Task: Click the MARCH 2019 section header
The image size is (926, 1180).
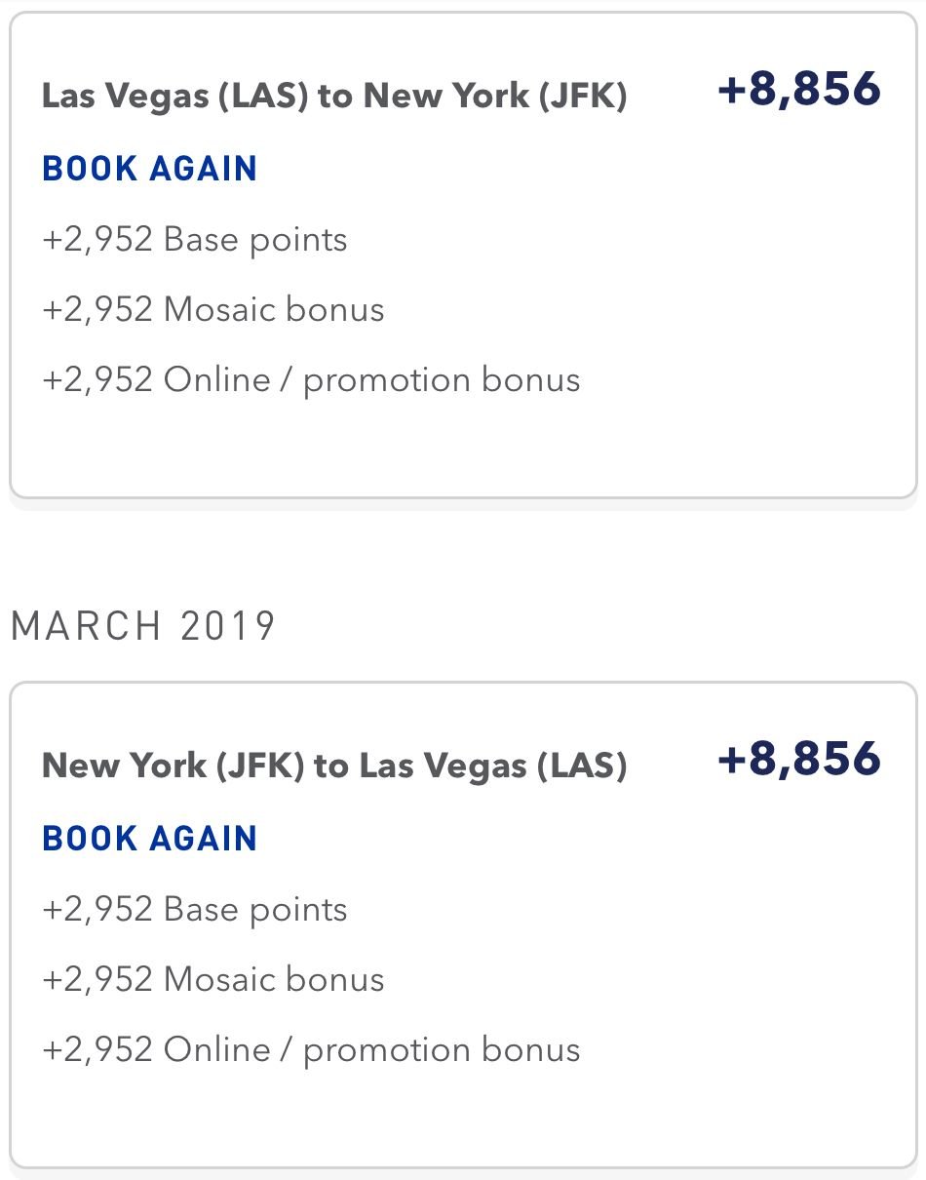Action: (143, 626)
